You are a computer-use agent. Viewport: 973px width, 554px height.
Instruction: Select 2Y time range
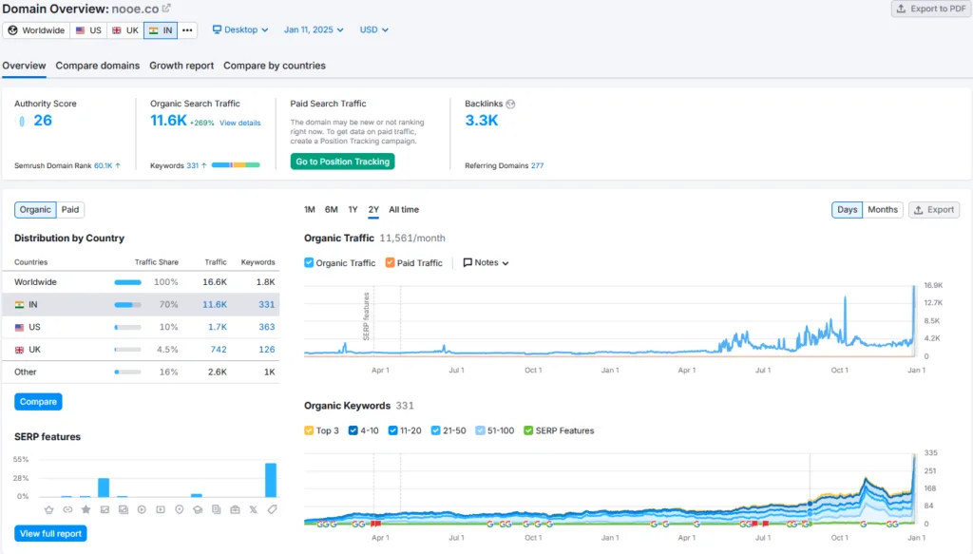click(x=373, y=210)
